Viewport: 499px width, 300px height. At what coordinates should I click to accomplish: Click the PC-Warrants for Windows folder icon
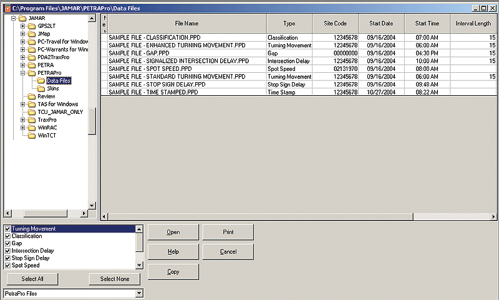pyautogui.click(x=32, y=49)
